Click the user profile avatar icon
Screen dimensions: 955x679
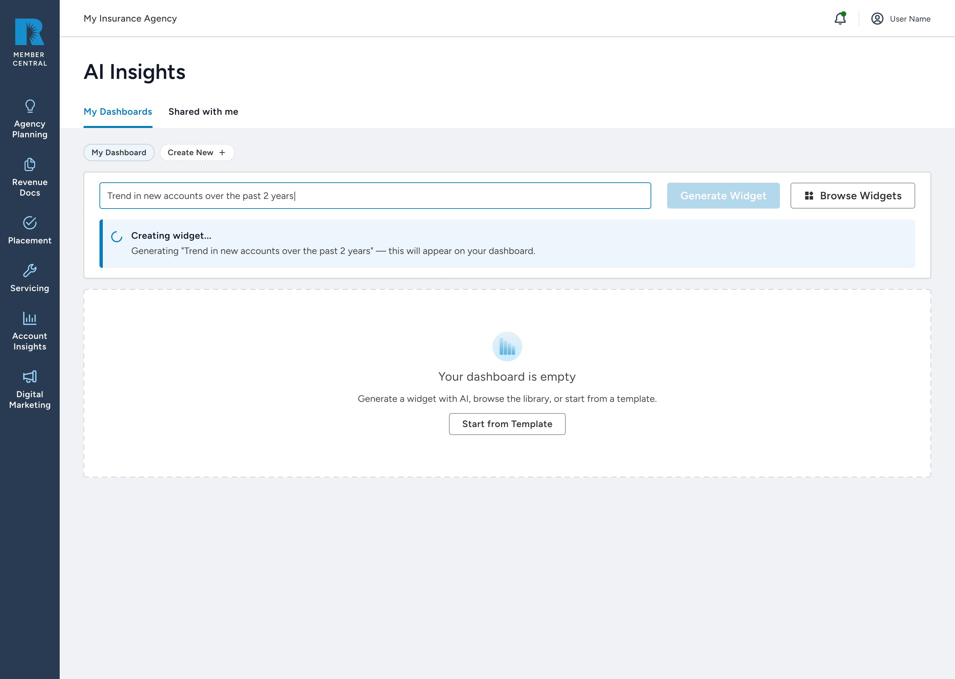[877, 18]
